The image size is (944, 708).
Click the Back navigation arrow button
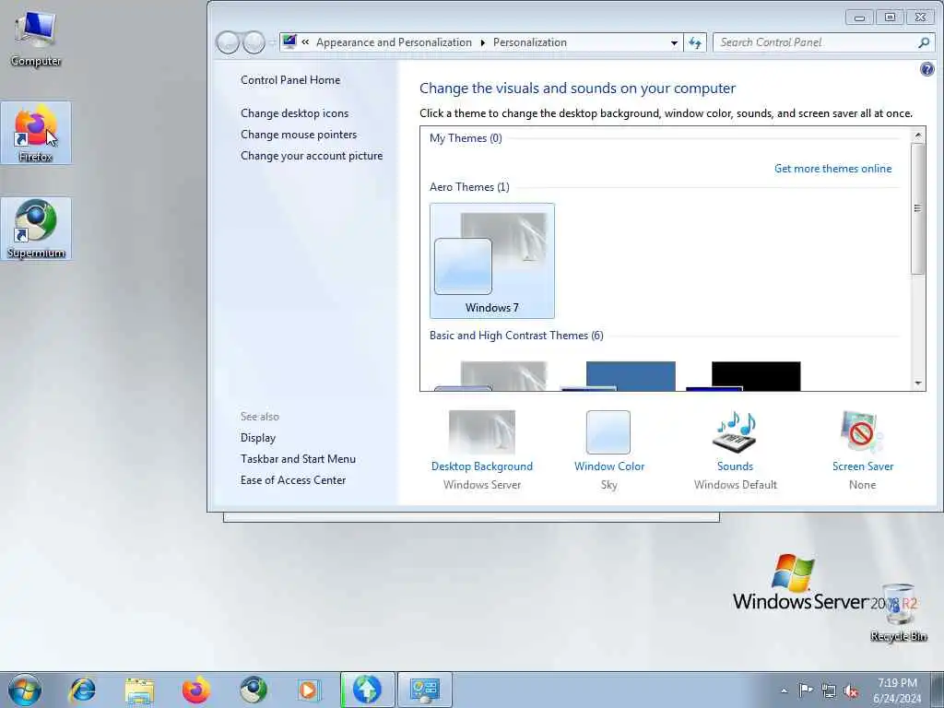tap(229, 42)
